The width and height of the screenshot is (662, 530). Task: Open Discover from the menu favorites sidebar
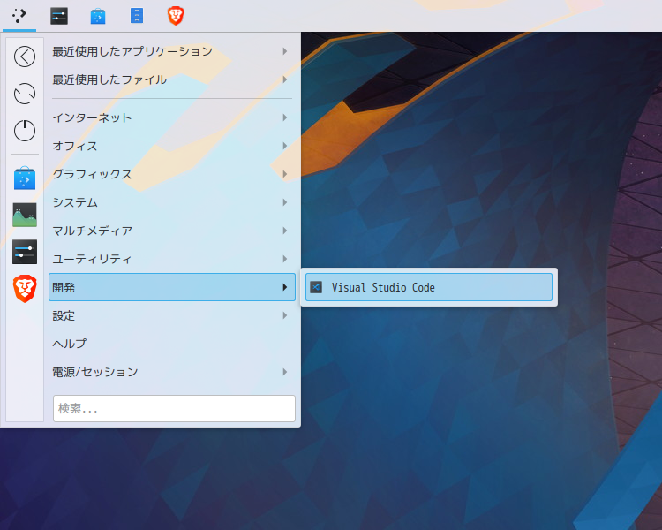click(x=25, y=178)
